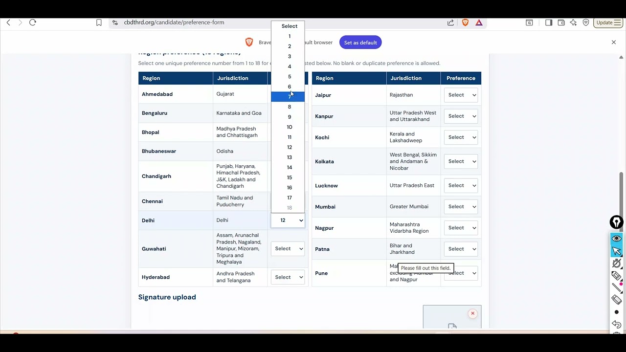Select the line drawing annotation tool
The image size is (626, 352).
point(617,288)
